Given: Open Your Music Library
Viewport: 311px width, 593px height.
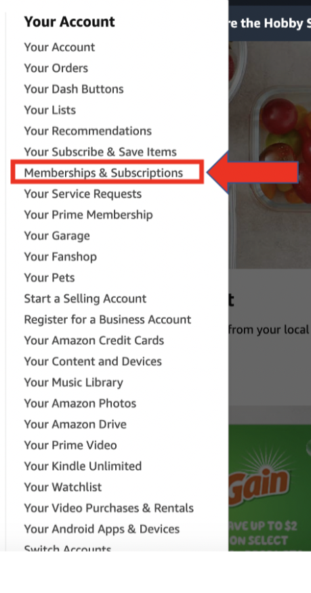Looking at the screenshot, I should pos(74,382).
